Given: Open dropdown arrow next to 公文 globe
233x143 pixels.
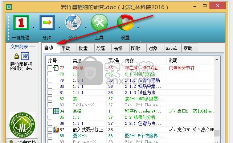Looking at the screenshot, I should [x=86, y=27].
